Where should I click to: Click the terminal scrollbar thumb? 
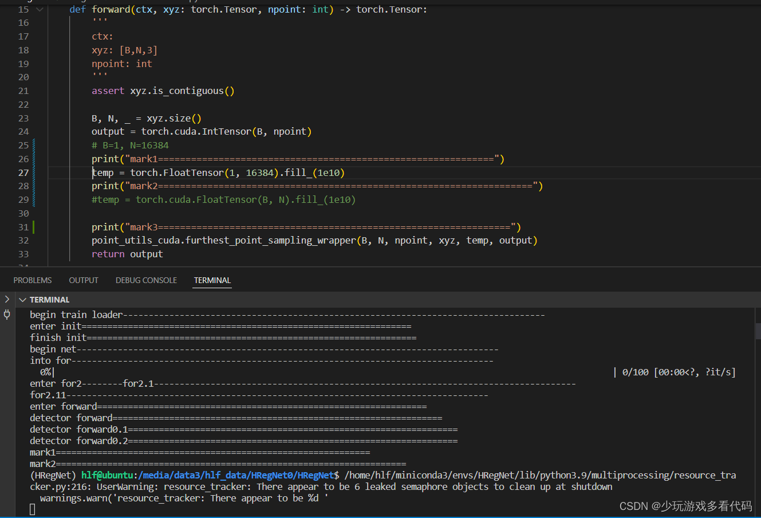[x=758, y=331]
